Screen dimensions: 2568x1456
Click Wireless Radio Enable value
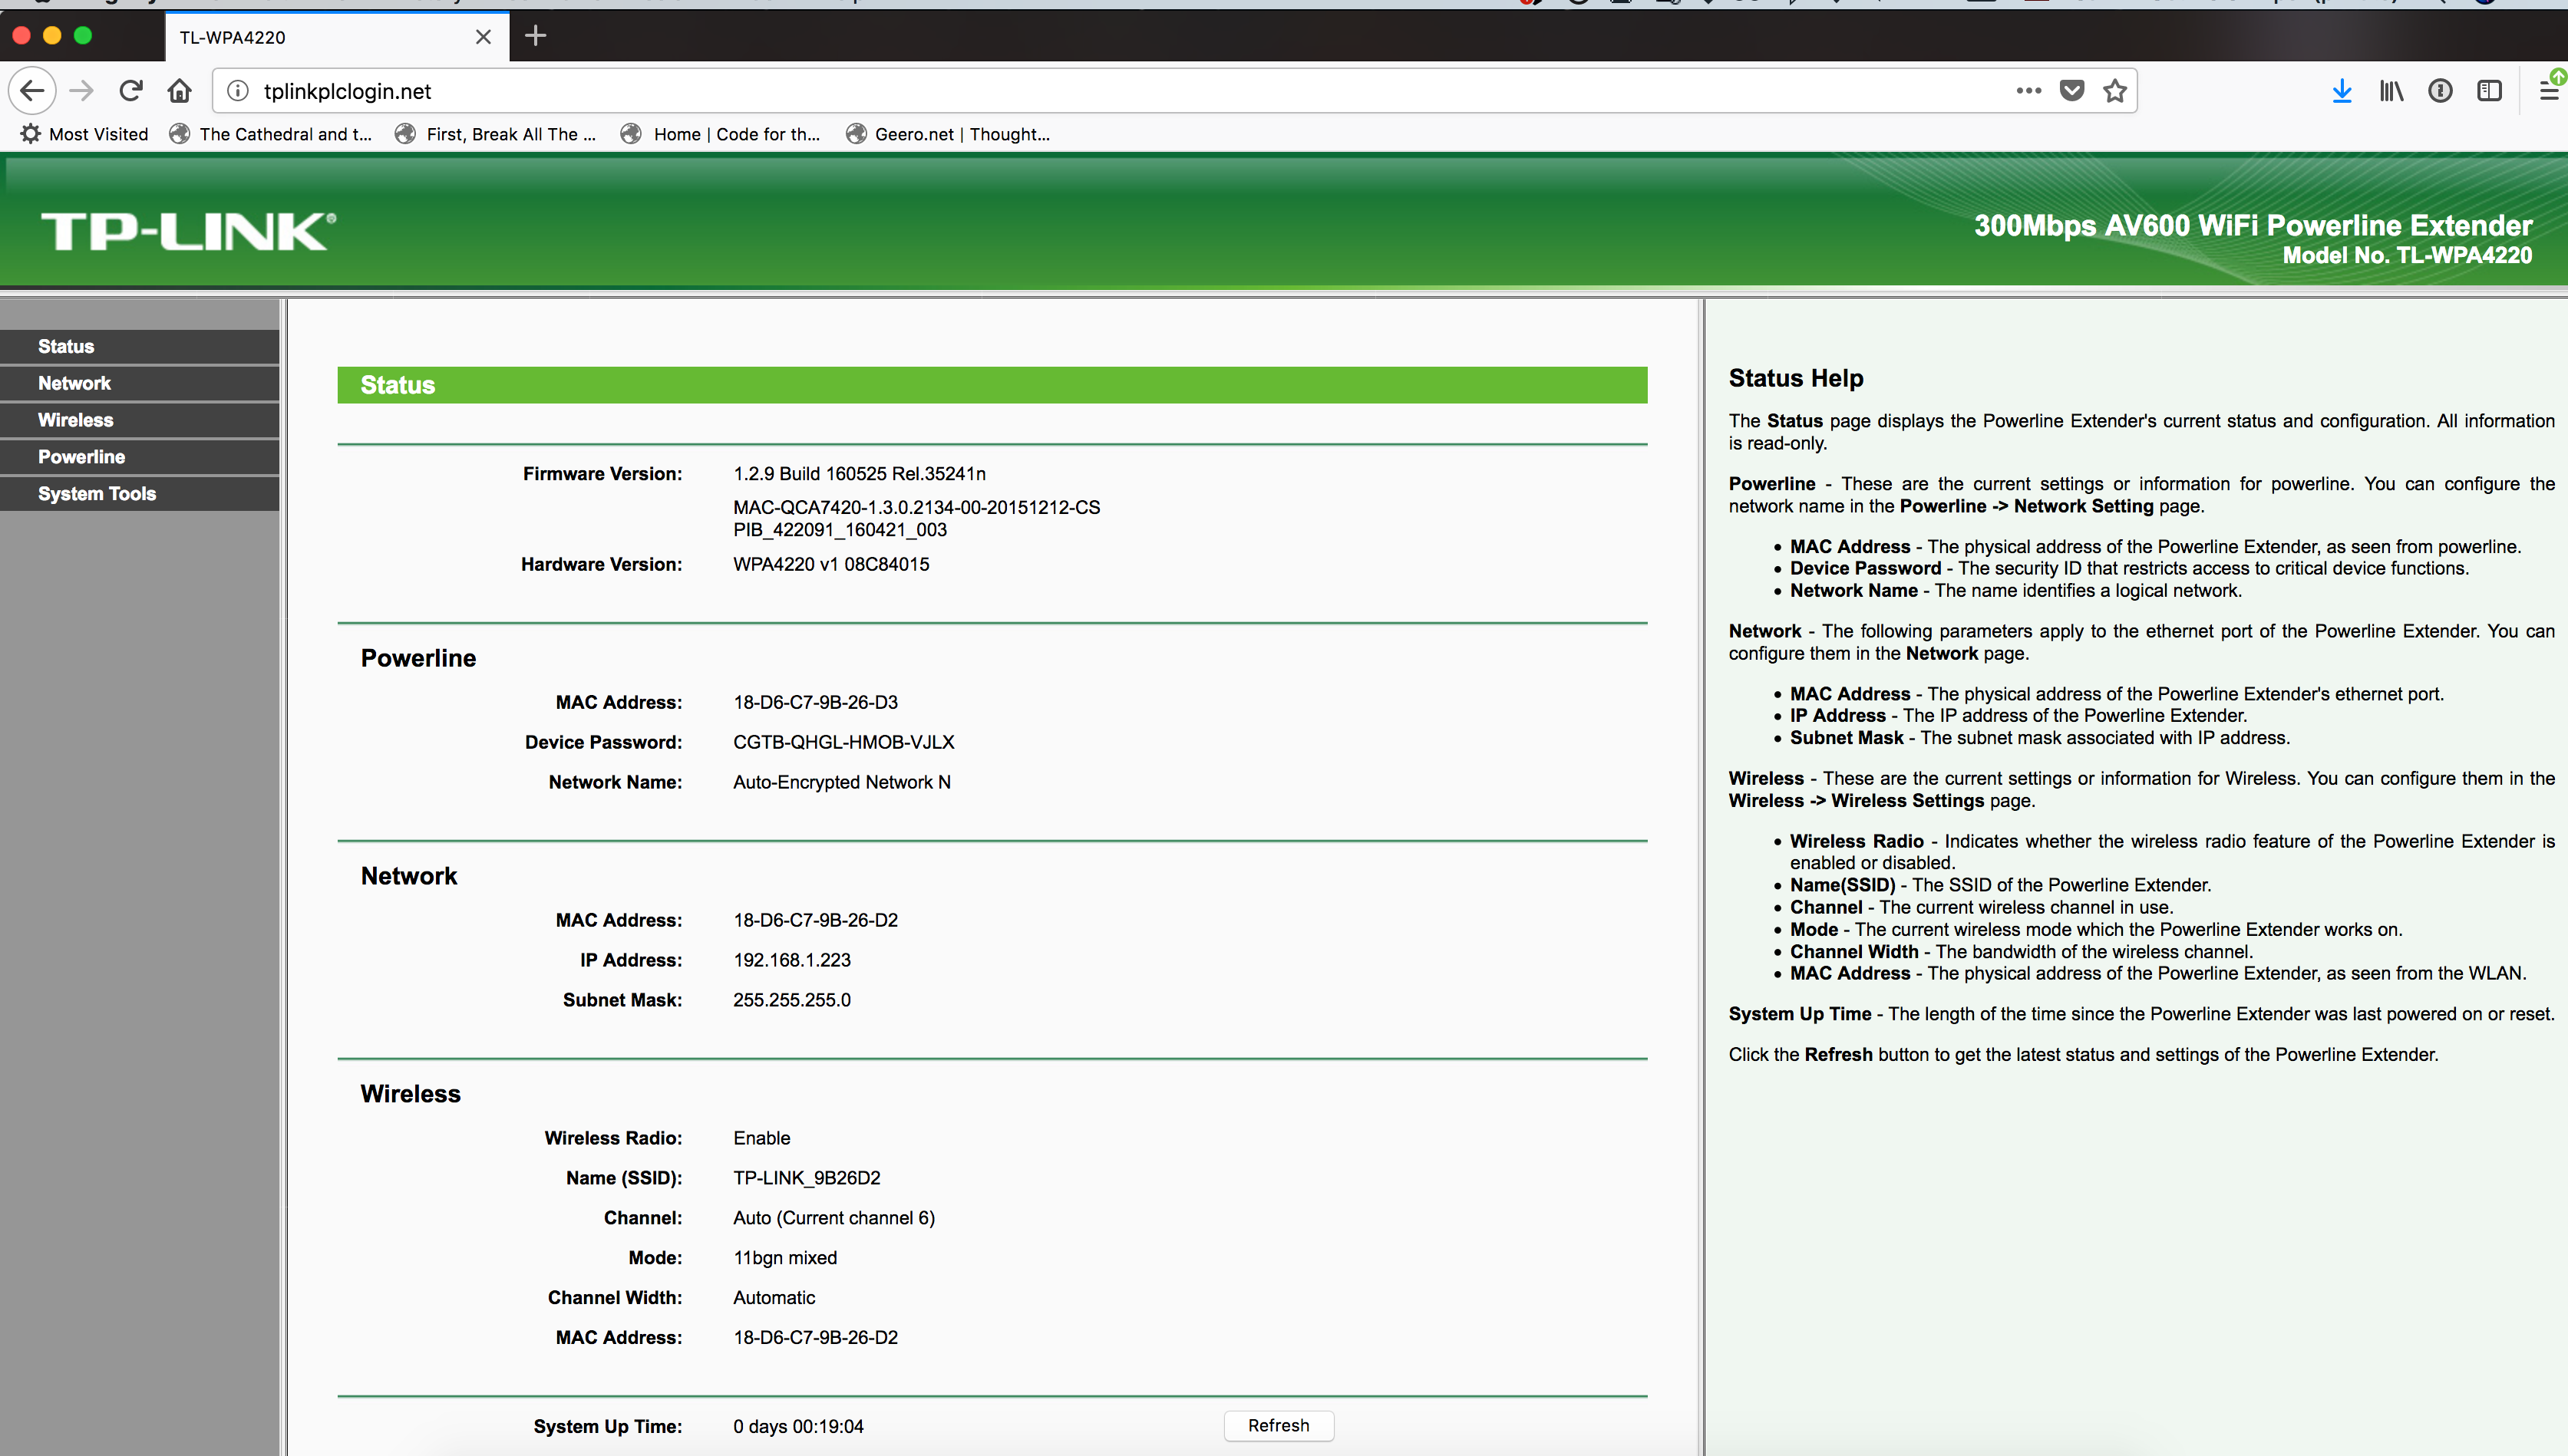tap(761, 1139)
